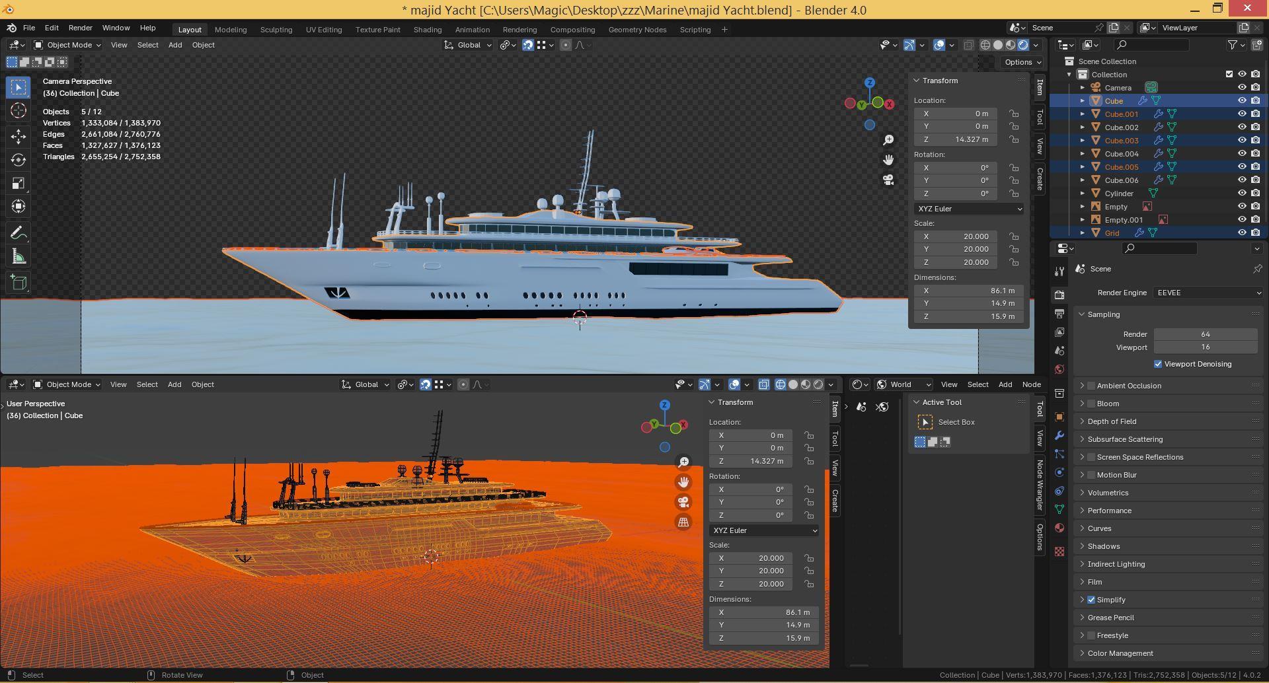Disable Viewport Denoising checkbox
This screenshot has height=683, width=1269.
(1158, 364)
